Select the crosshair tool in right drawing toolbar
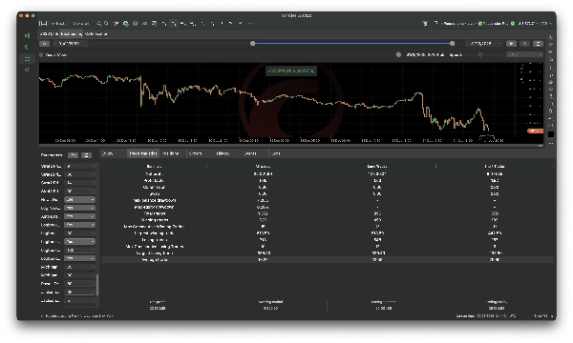Image resolution: width=573 pixels, height=343 pixels. coord(551,45)
